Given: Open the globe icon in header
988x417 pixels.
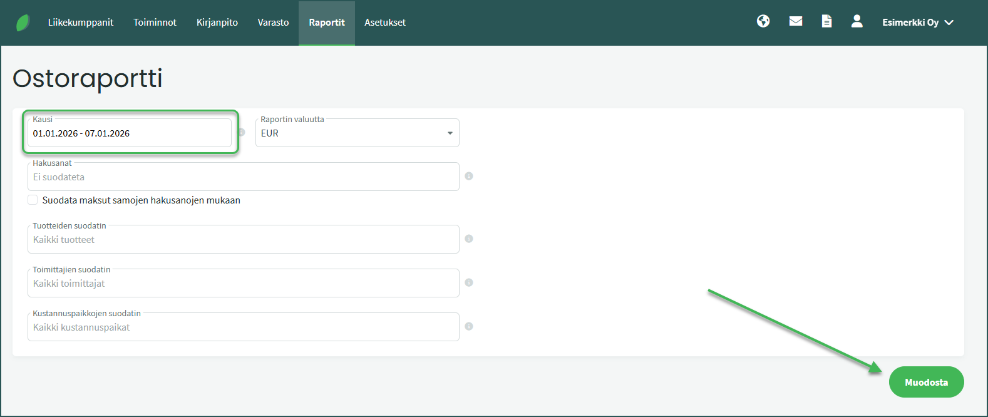Looking at the screenshot, I should click(x=763, y=22).
